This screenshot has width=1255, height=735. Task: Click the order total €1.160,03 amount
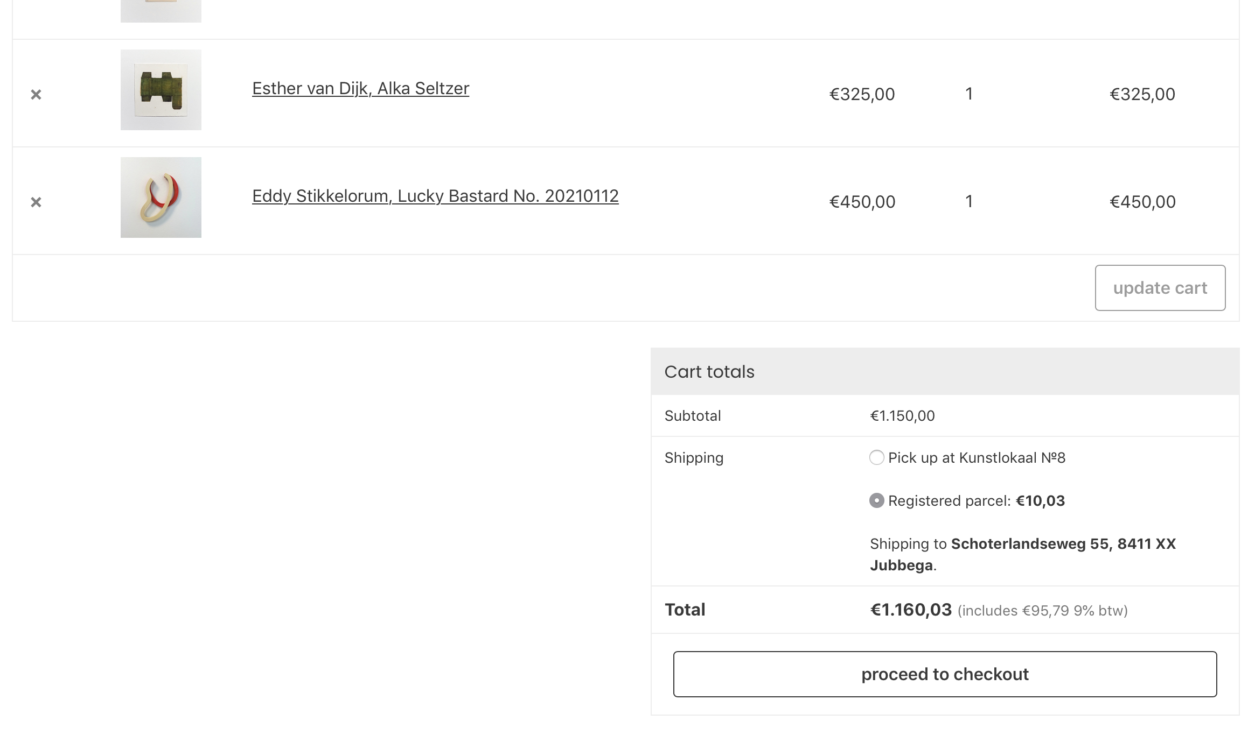coord(911,610)
